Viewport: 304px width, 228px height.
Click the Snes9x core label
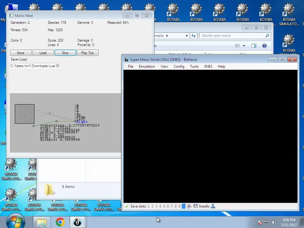tap(204, 206)
